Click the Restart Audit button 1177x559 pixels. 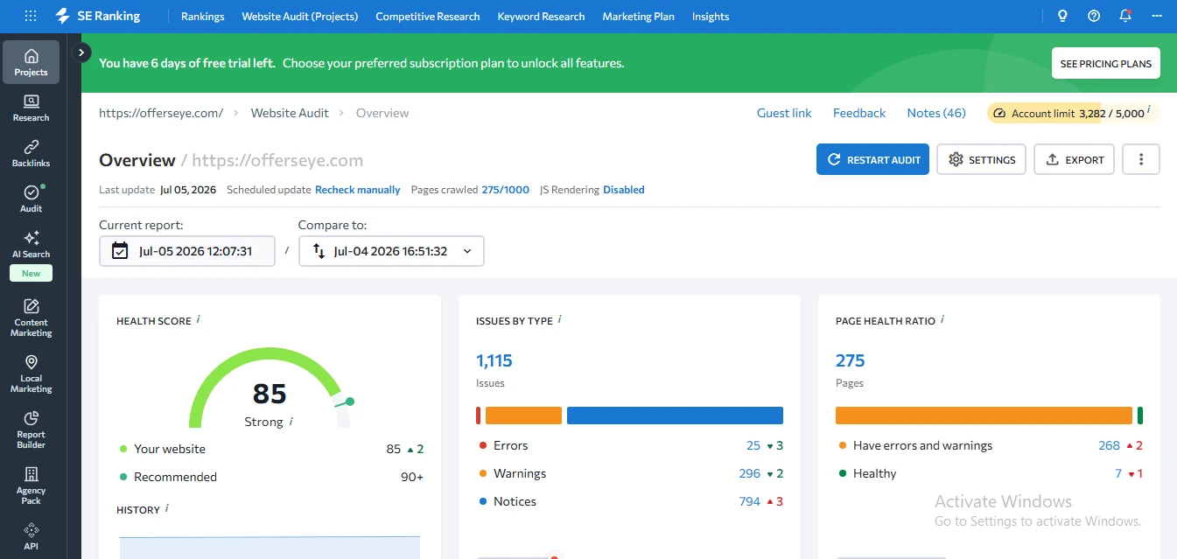pyautogui.click(x=872, y=159)
